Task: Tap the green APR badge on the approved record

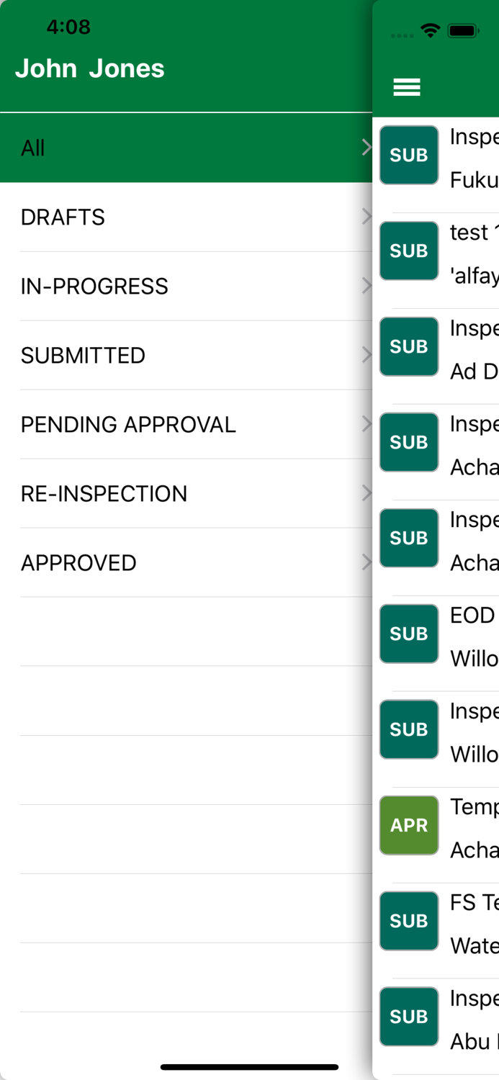Action: coord(408,825)
